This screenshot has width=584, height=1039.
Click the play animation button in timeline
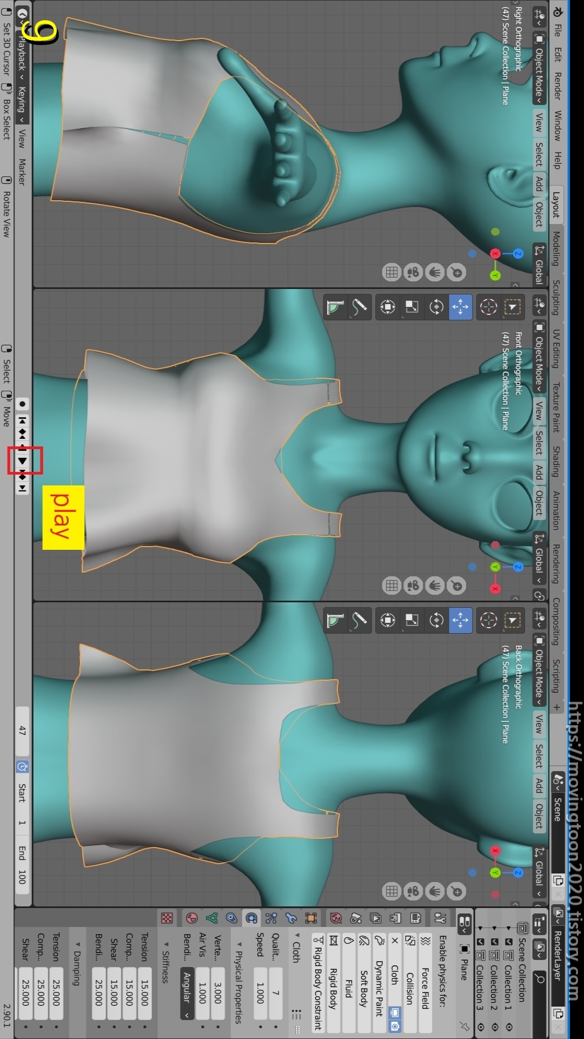(22, 461)
